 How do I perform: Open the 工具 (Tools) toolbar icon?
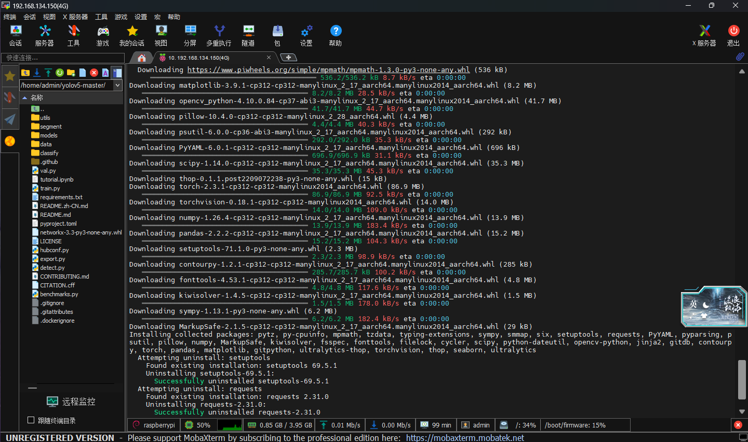pyautogui.click(x=74, y=36)
